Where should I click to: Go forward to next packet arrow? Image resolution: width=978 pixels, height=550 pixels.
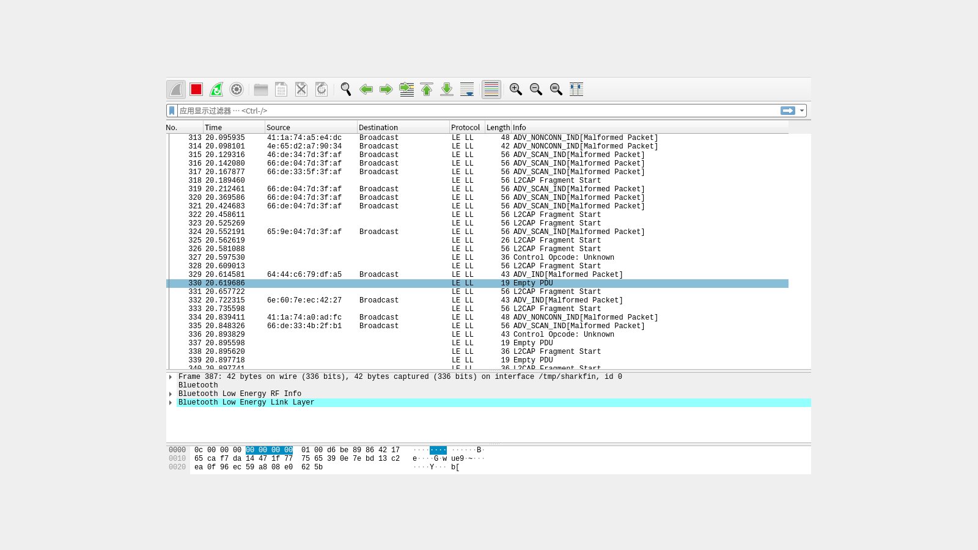click(x=386, y=89)
